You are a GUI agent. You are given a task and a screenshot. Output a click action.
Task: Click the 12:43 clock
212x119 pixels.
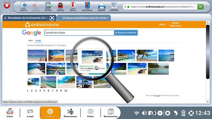pos(203,113)
